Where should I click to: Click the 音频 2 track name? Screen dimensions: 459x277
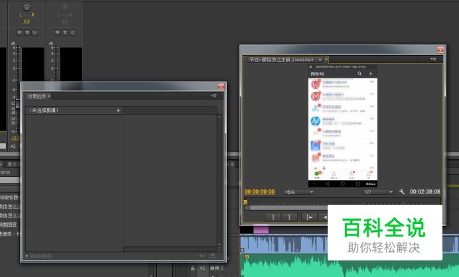pos(217,268)
